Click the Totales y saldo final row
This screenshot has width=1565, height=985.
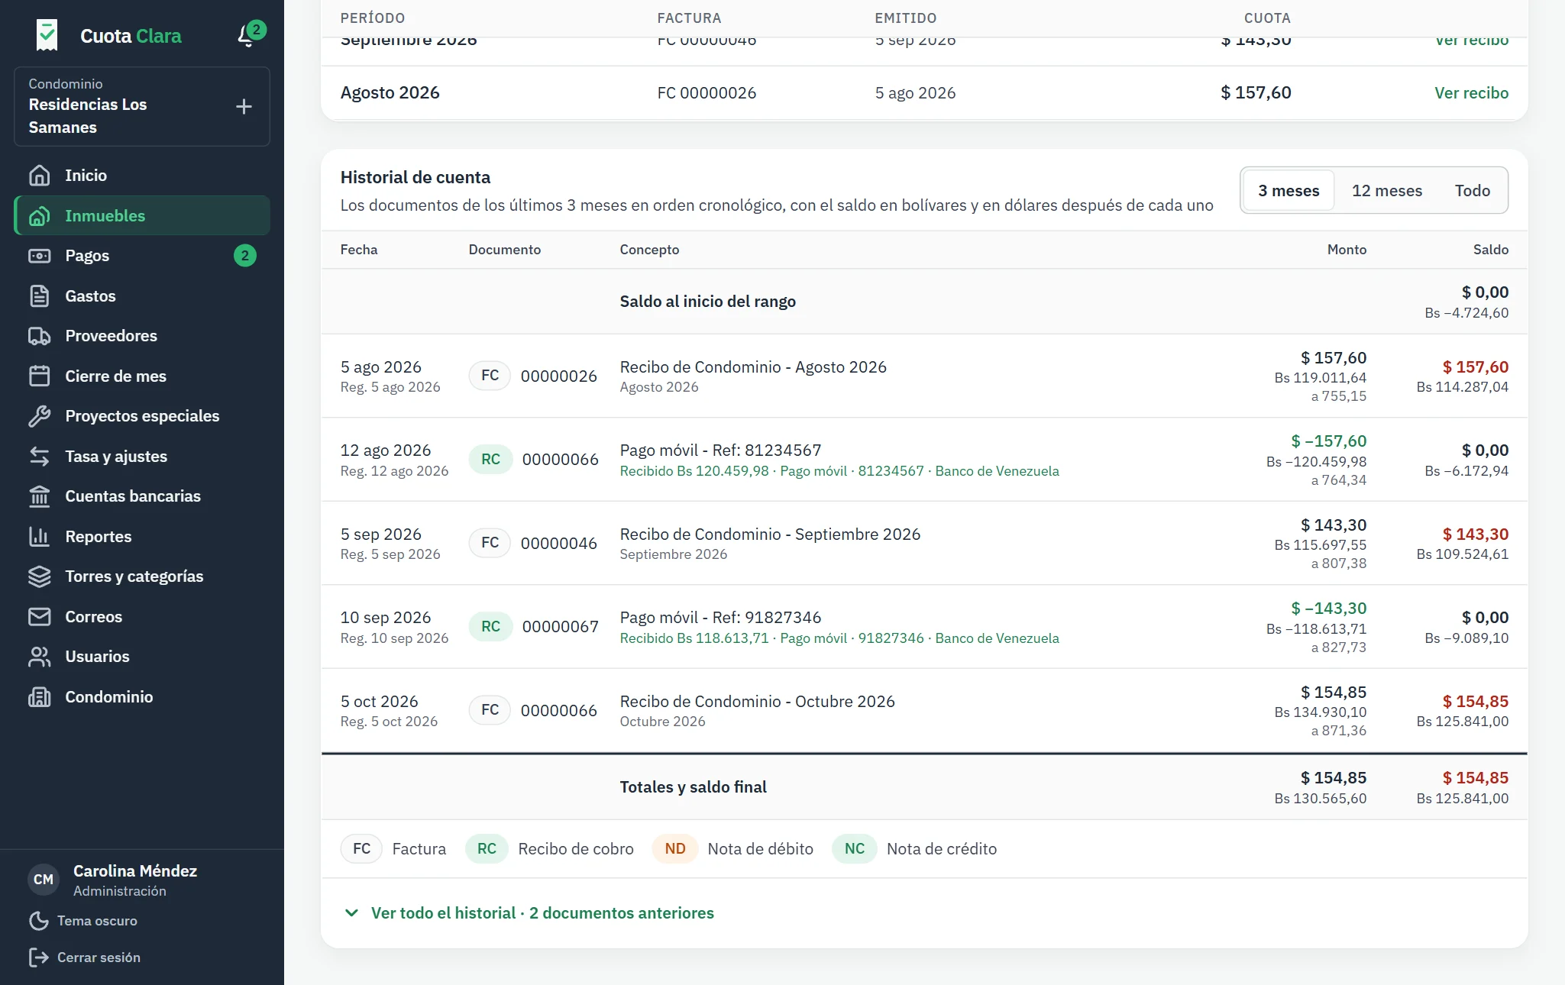924,787
